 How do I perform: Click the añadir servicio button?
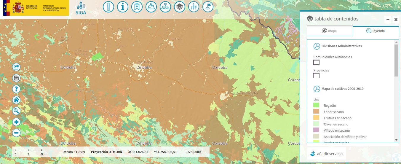pyautogui.click(x=326, y=154)
